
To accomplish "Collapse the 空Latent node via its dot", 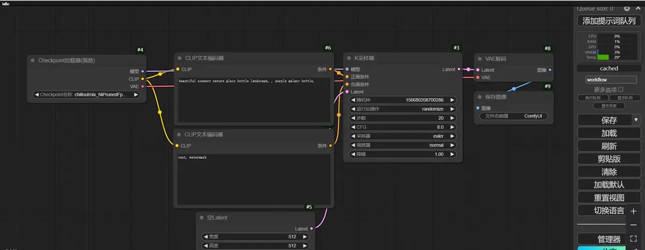I will (202, 218).
